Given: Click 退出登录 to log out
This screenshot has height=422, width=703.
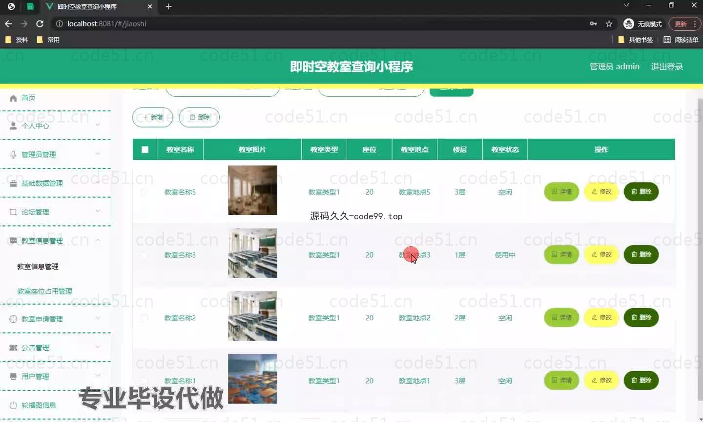Looking at the screenshot, I should click(x=667, y=66).
